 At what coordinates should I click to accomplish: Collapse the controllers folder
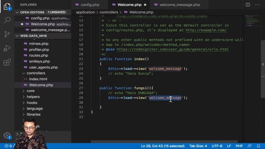(24, 73)
